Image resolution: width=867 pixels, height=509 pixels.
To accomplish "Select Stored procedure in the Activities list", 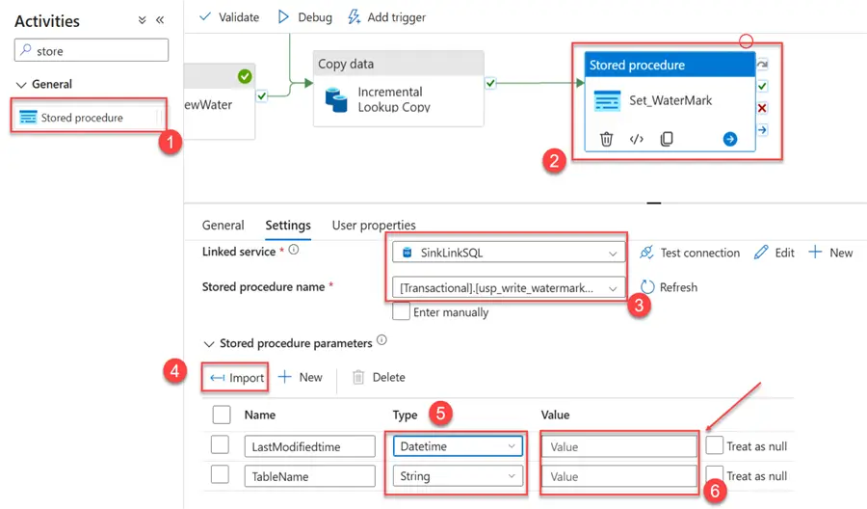I will tap(82, 118).
